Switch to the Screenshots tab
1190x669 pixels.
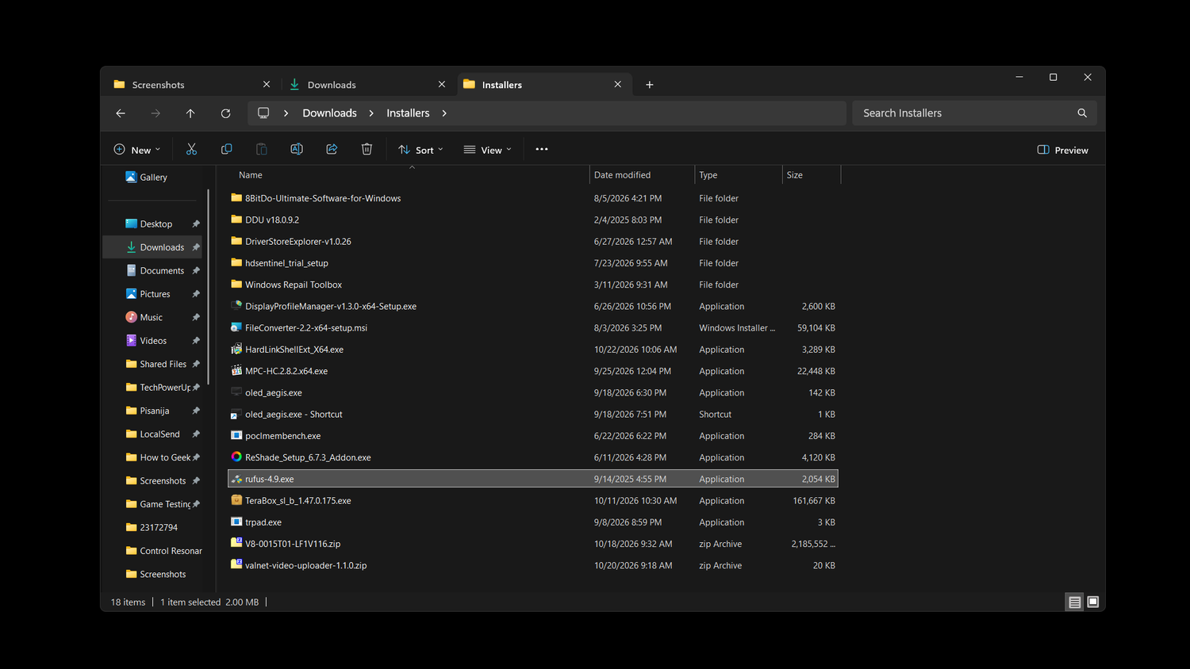tap(192, 85)
